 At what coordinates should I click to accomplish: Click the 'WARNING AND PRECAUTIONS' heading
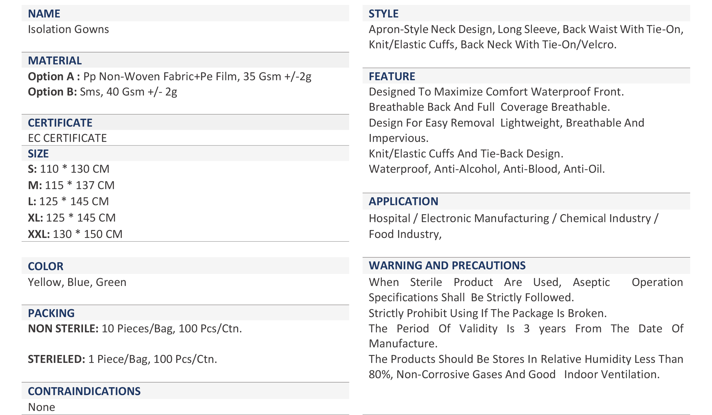447,265
